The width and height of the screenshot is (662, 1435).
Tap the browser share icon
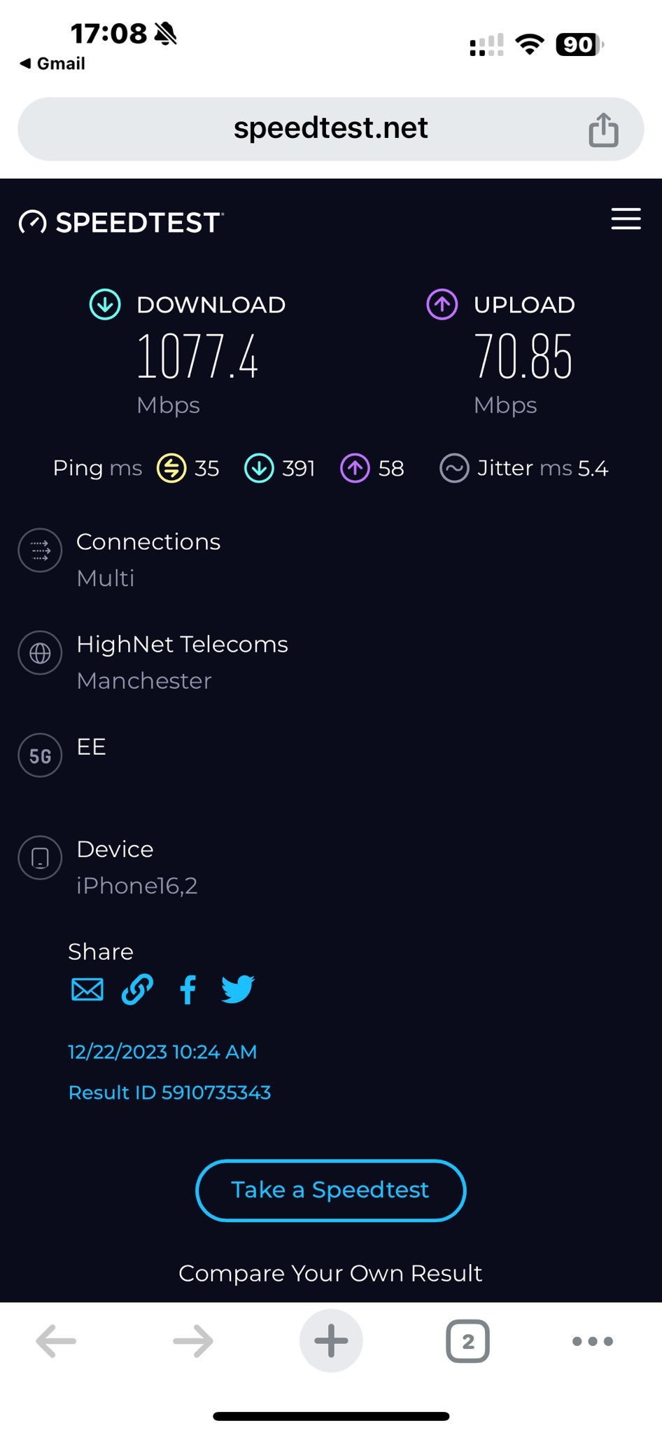[603, 130]
